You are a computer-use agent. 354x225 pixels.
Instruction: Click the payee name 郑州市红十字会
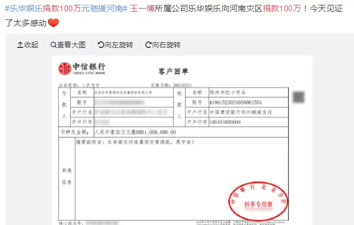tap(227, 93)
